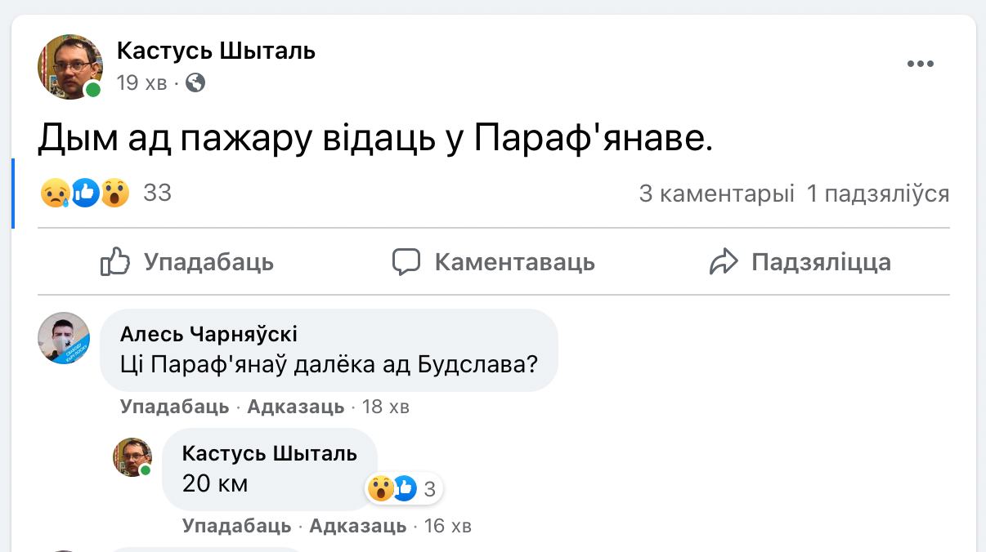Screen dimensions: 986x552
Task: Click the thumbs-up icon next to Упадабаць
Action: tap(115, 262)
